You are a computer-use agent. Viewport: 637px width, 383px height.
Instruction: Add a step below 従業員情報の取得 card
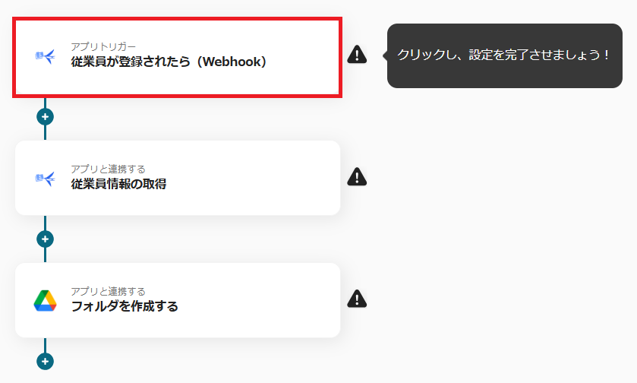[45, 239]
